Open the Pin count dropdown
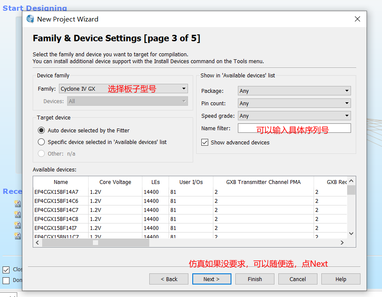This screenshot has width=382, height=297. coord(294,103)
